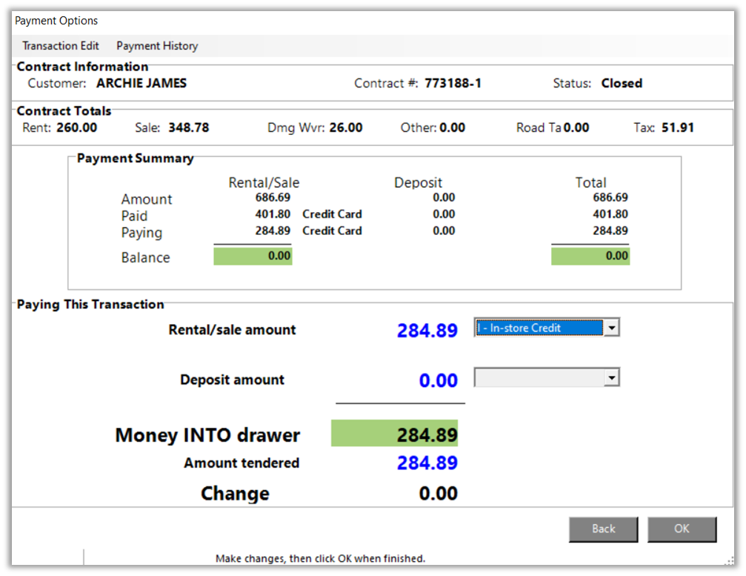Click the Tax total 51.91

(677, 128)
